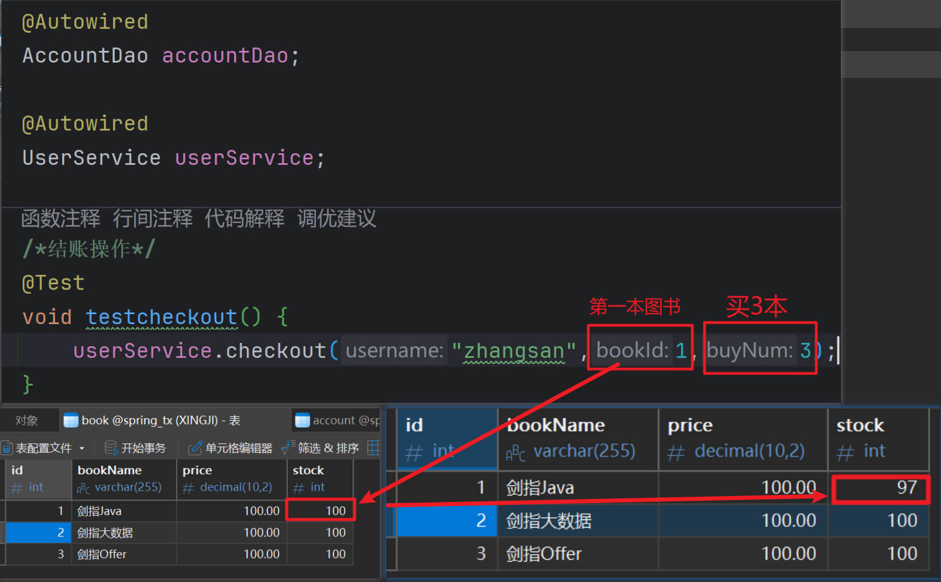Click the stock value 97 cell
941x582 pixels.
pos(880,488)
